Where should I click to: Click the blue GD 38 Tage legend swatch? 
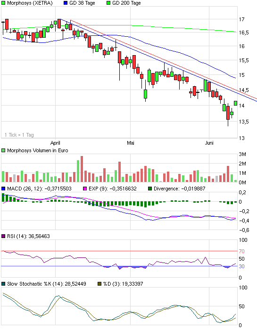(x=65, y=3)
